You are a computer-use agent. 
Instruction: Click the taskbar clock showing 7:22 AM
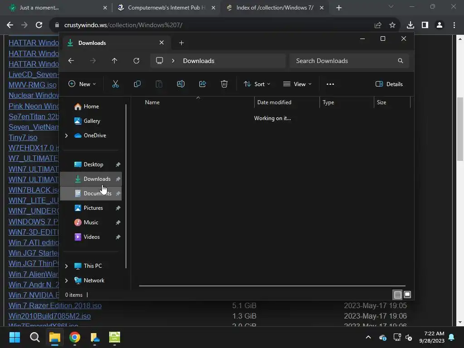[432, 337]
